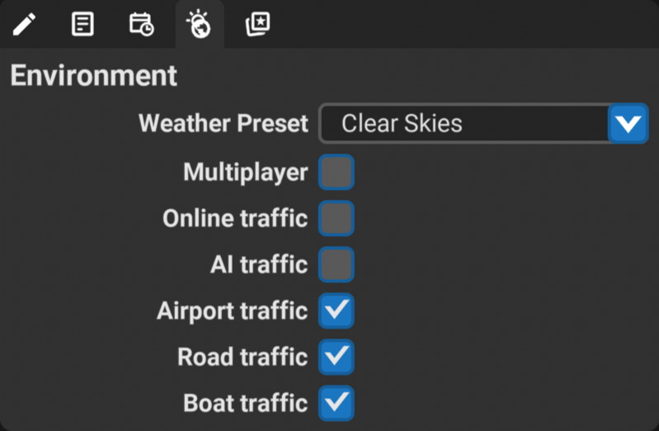Enable the Multiplayer checkbox
The image size is (659, 431).
tap(337, 172)
